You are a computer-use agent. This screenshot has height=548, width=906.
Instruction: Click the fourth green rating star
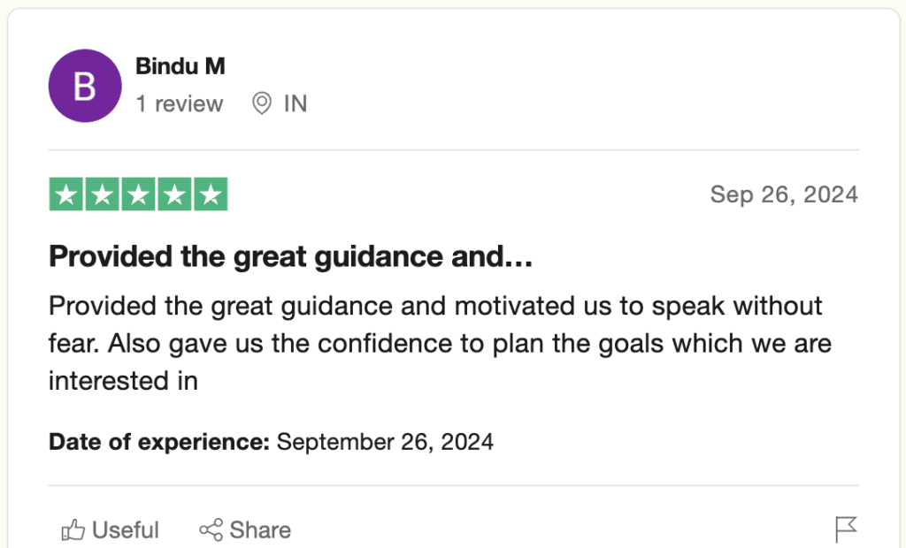tap(174, 194)
